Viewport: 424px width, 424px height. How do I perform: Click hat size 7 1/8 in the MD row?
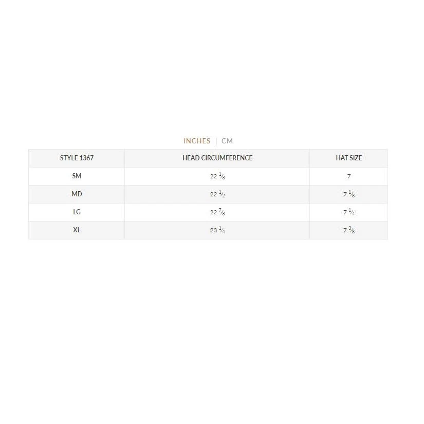[x=348, y=194]
